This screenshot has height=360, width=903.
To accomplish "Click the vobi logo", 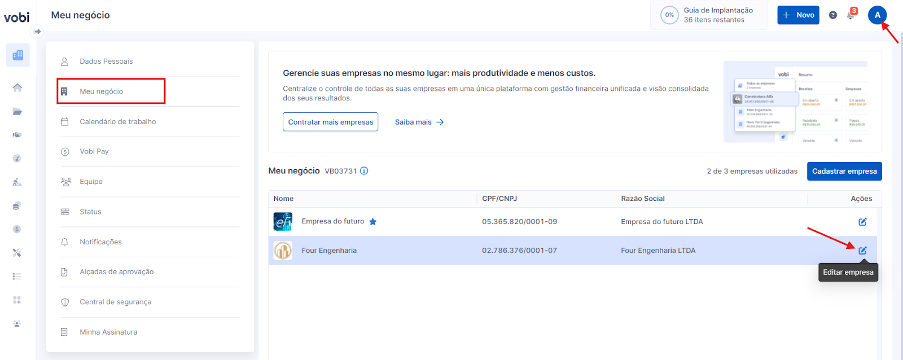I will coord(16,17).
